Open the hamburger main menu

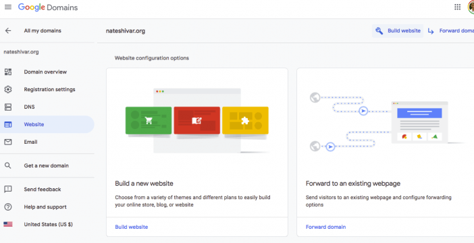click(x=8, y=7)
